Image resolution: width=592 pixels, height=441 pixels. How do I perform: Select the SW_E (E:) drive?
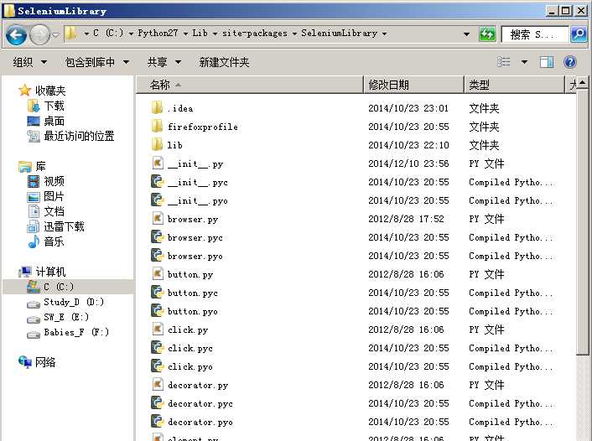click(x=58, y=317)
